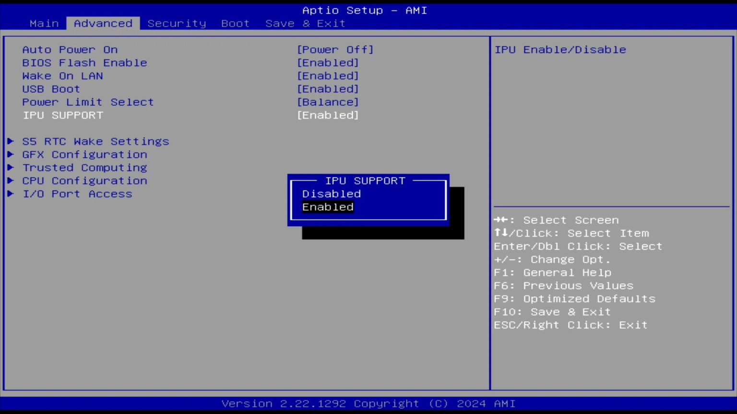
Task: Open the IPU SUPPORT value field
Action: [x=328, y=115]
